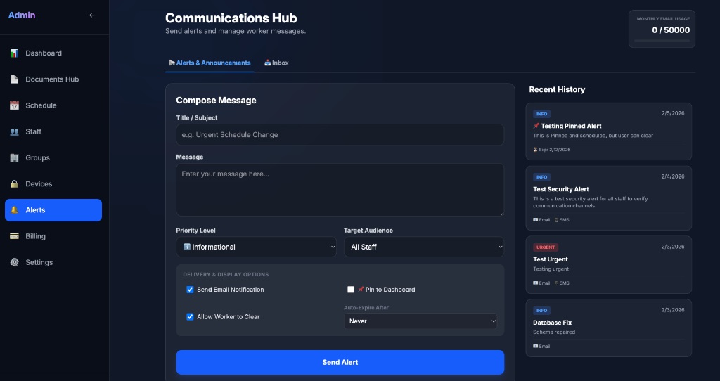Screen dimensions: 720x381
Task: Click the 2/5/2026 date on Testing Pinned Alert
Action: 673,113
